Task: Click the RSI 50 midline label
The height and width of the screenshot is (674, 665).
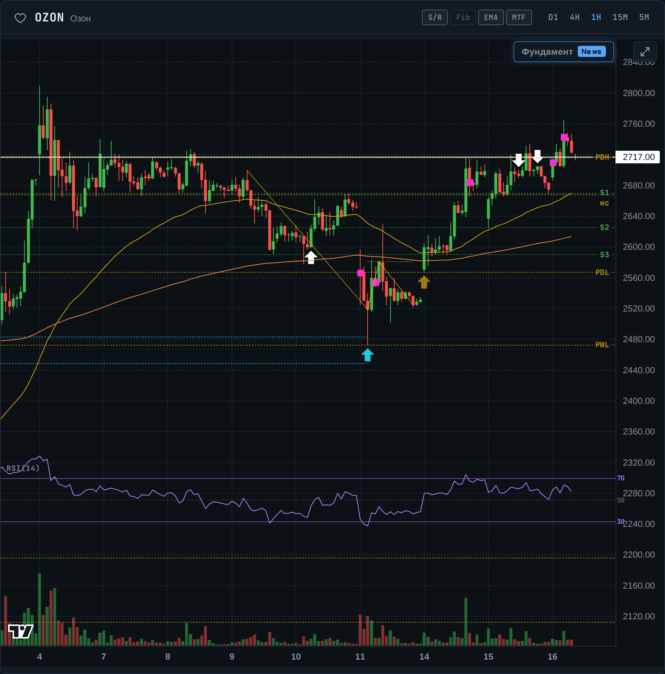Action: coord(621,500)
